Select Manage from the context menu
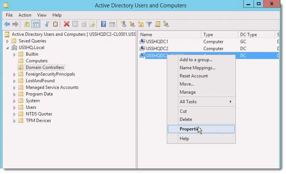The height and width of the screenshot is (174, 286). [x=201, y=92]
